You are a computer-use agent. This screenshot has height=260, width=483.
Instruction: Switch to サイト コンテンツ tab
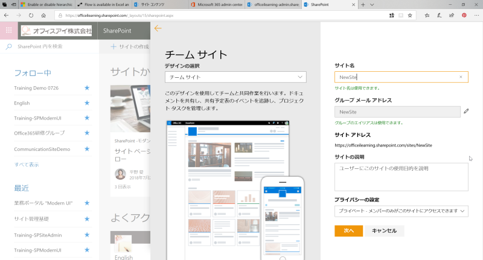[x=160, y=5]
